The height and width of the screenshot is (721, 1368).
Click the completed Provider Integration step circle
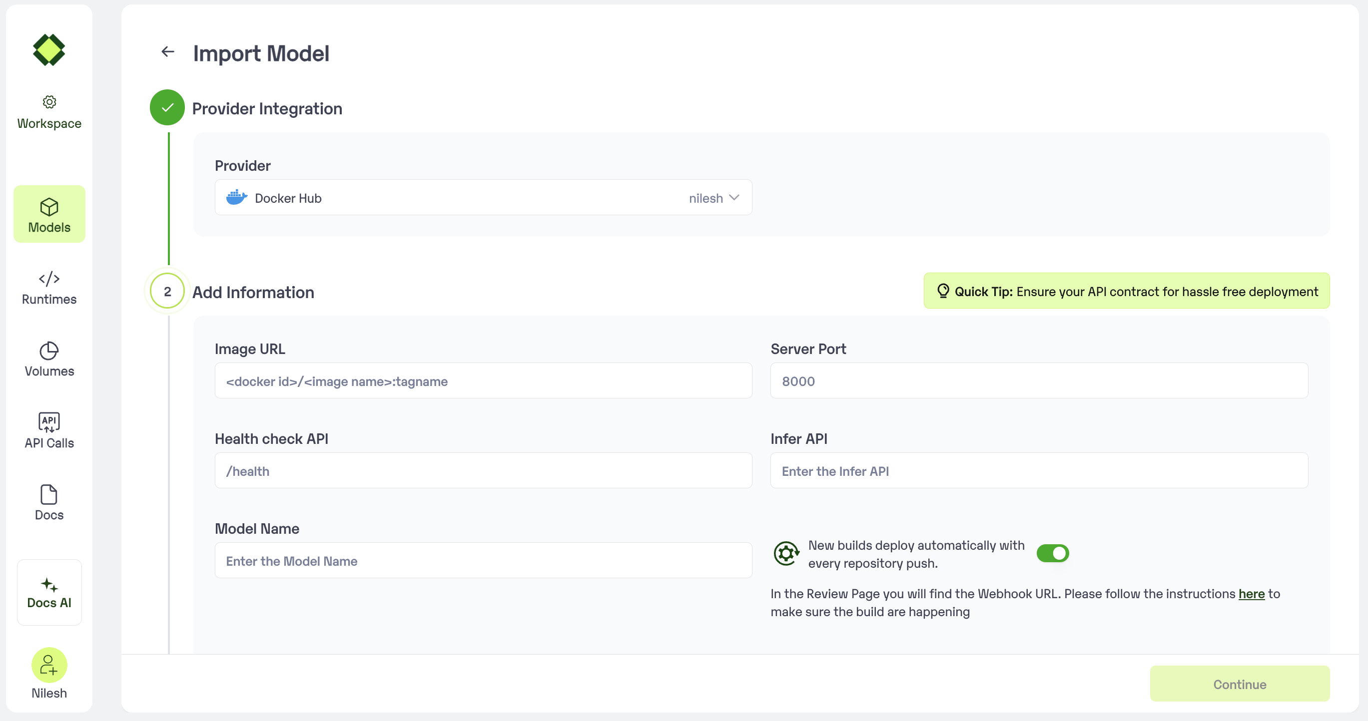click(167, 108)
